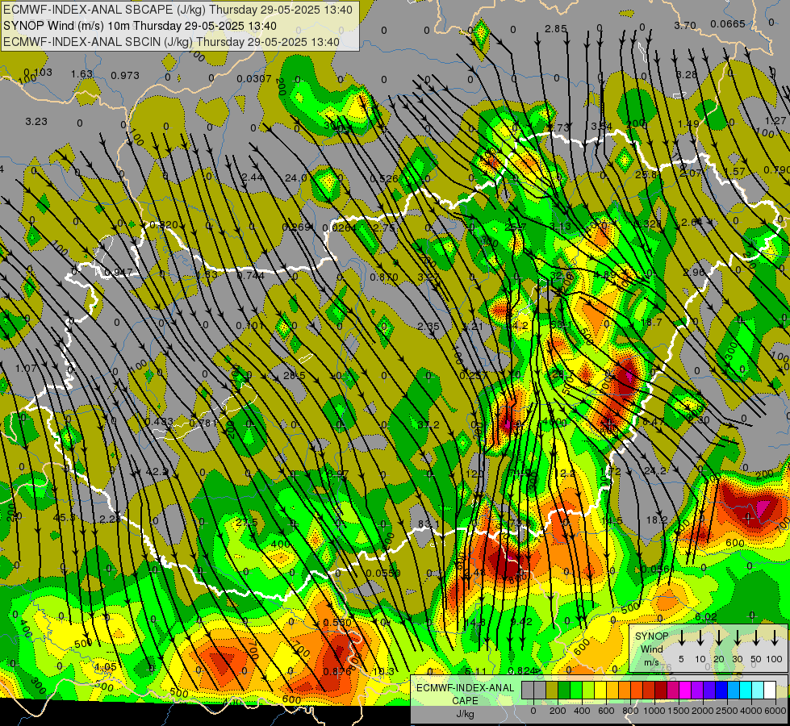Click the 42.2 value on the map
Screen dimensions: 790x726
157,472
